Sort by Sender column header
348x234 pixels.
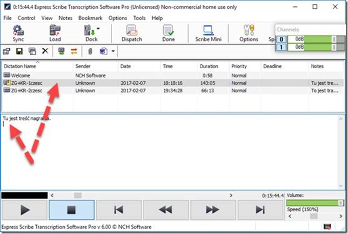[96, 66]
